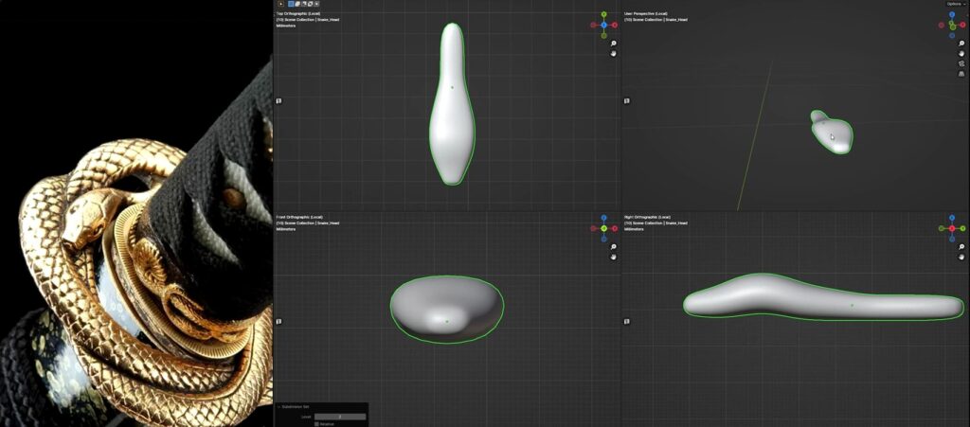Set selection mode to Subtract
Viewport: 970px width, 427px height.
tap(304, 4)
